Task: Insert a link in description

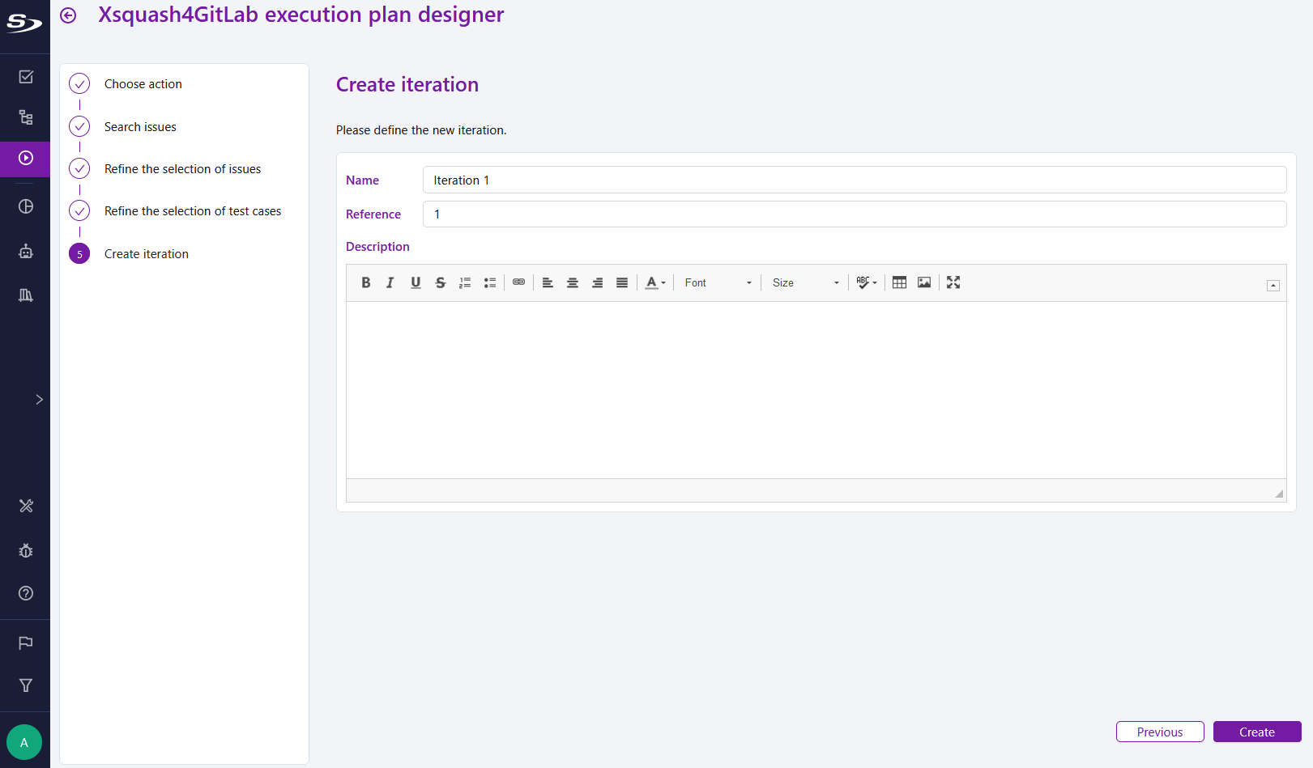Action: pyautogui.click(x=518, y=282)
